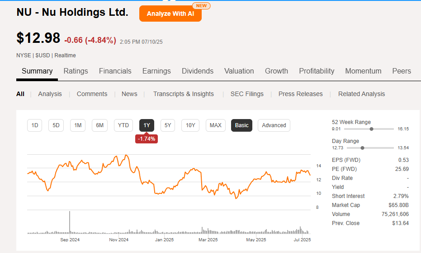Click the NYSE | $USD | Realtime text
The image size is (421, 253).
click(46, 55)
